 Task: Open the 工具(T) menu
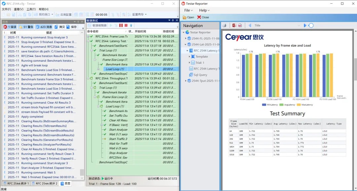tap(31, 9)
